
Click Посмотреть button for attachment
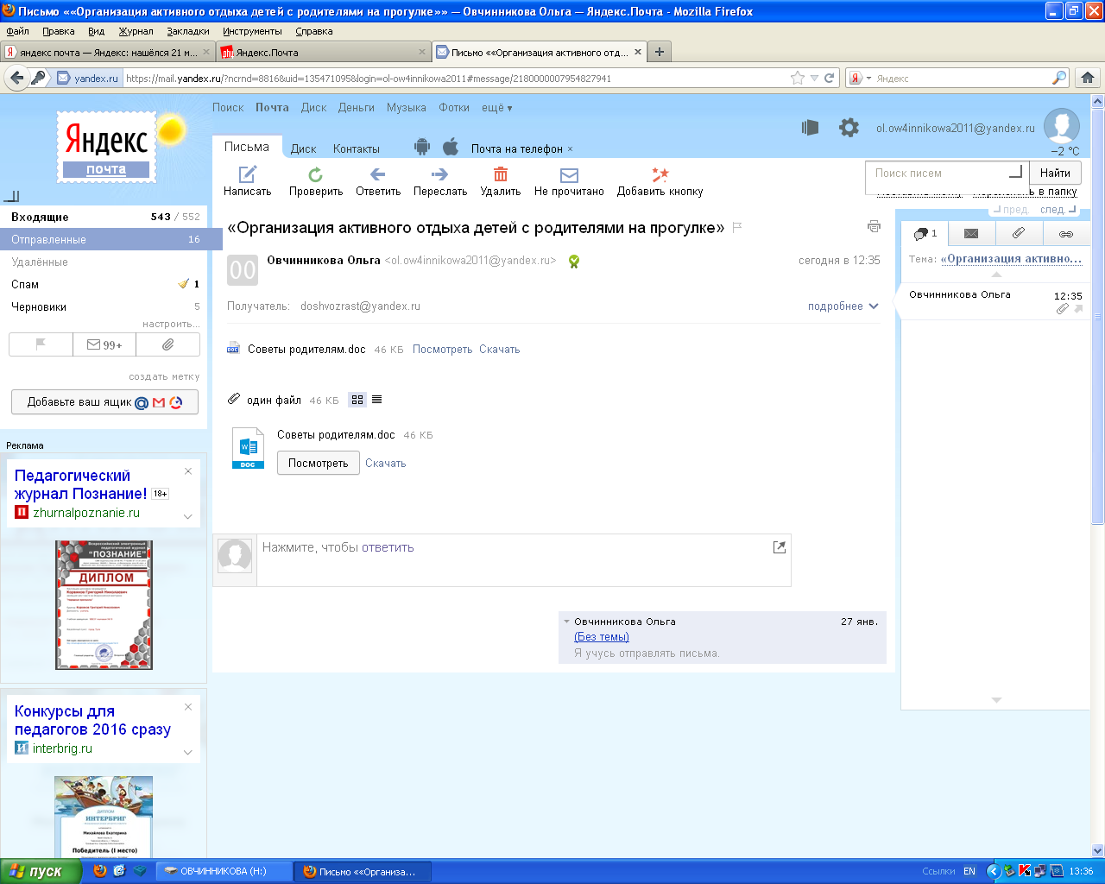coord(318,463)
